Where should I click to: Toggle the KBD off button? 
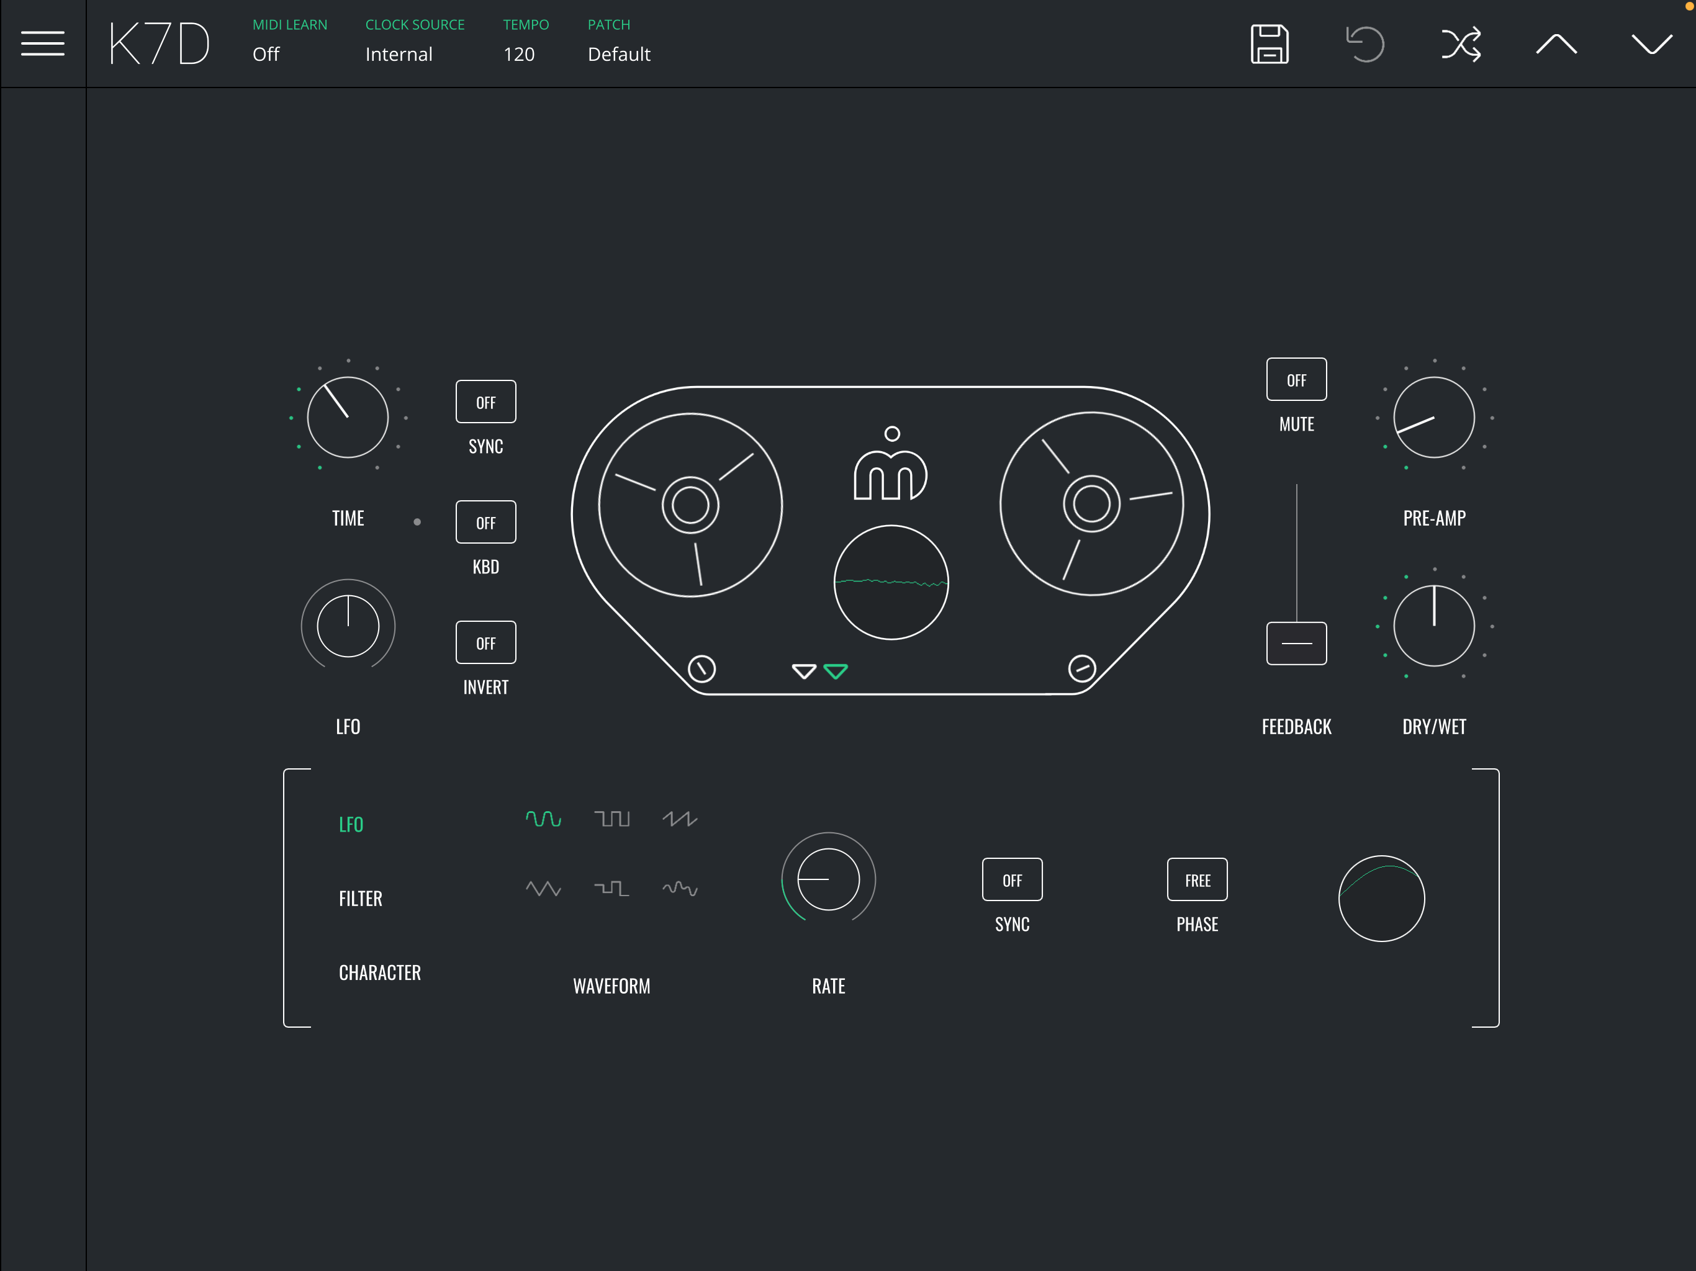[x=485, y=522]
